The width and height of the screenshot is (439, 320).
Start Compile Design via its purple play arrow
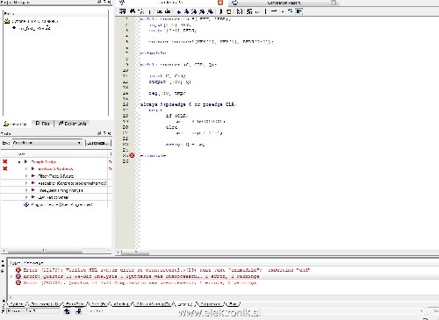[x=26, y=161]
